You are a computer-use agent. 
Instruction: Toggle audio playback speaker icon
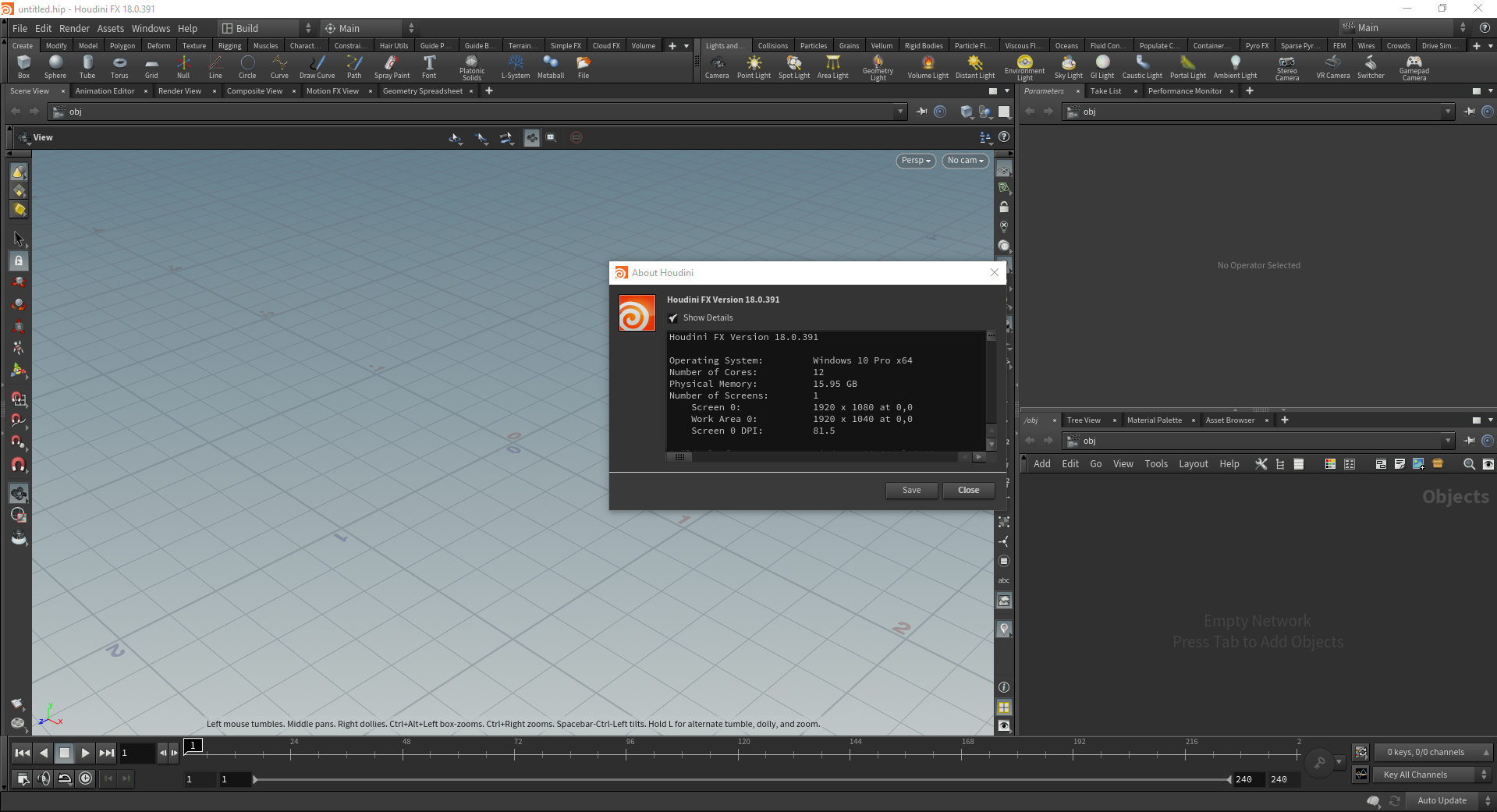click(x=44, y=778)
